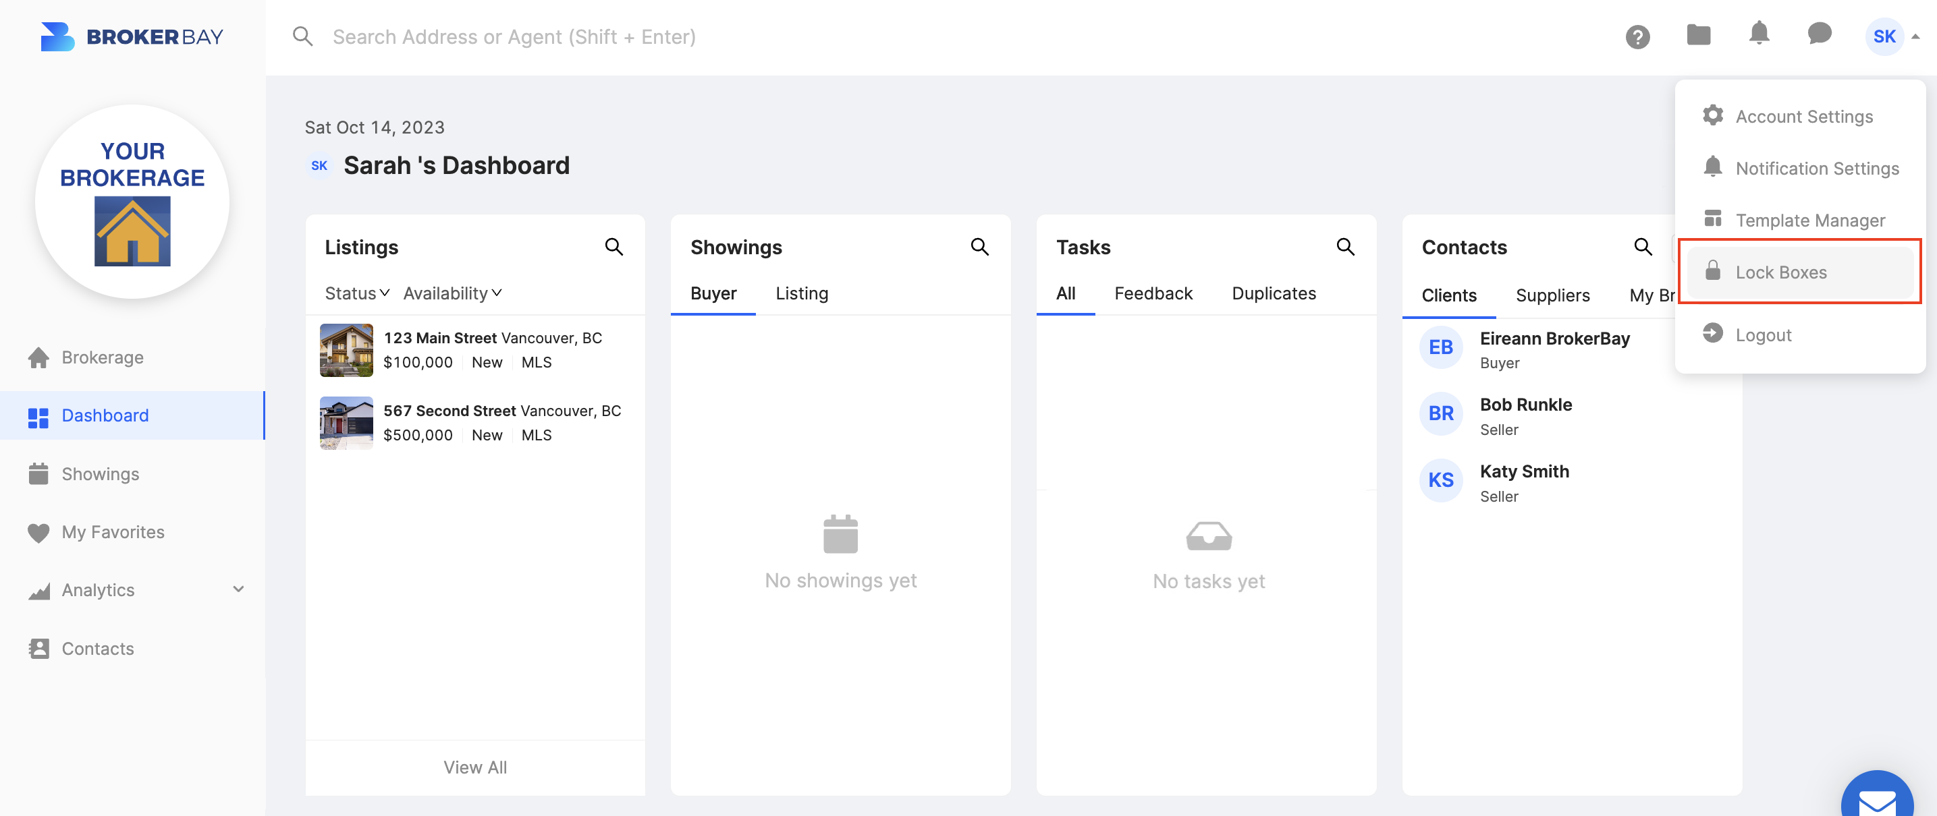Image resolution: width=1937 pixels, height=816 pixels.
Task: Click the Template Manager layout icon
Action: coord(1712,218)
